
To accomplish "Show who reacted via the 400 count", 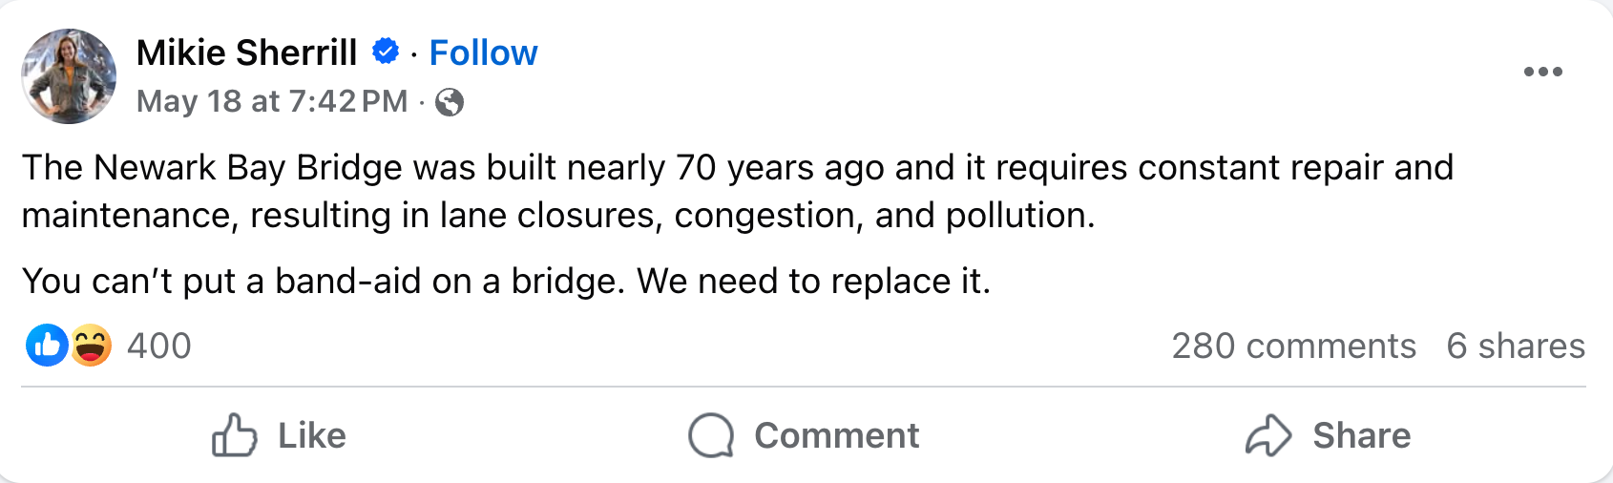I will [x=159, y=346].
